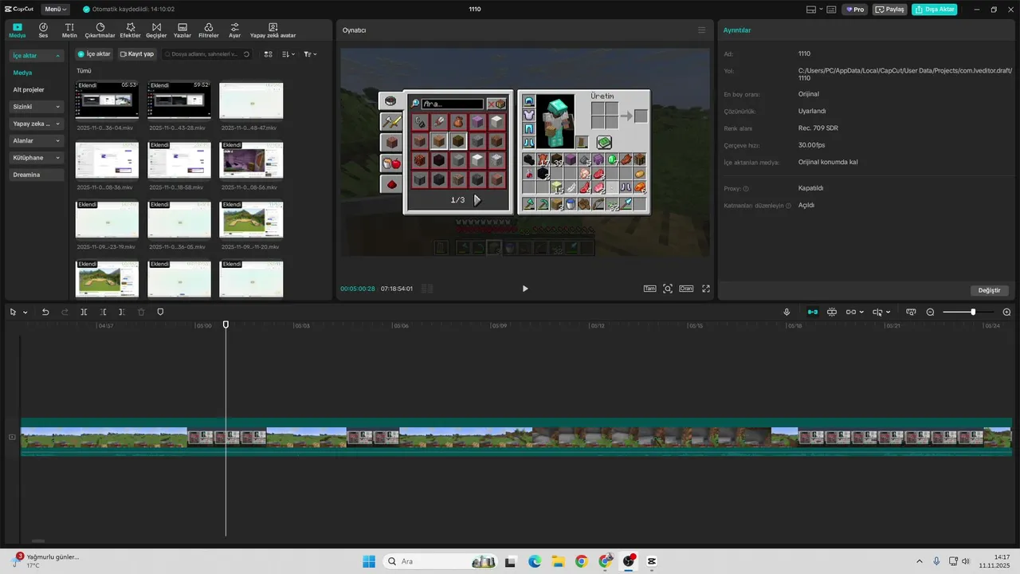
Task: Collapse the İçe aktar sidebar section
Action: (36, 56)
